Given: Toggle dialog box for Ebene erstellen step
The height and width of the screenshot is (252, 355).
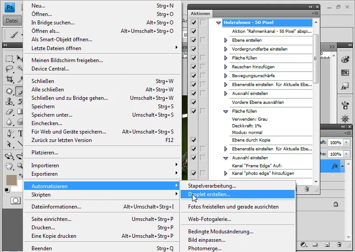Looking at the screenshot, I should tap(203, 40).
